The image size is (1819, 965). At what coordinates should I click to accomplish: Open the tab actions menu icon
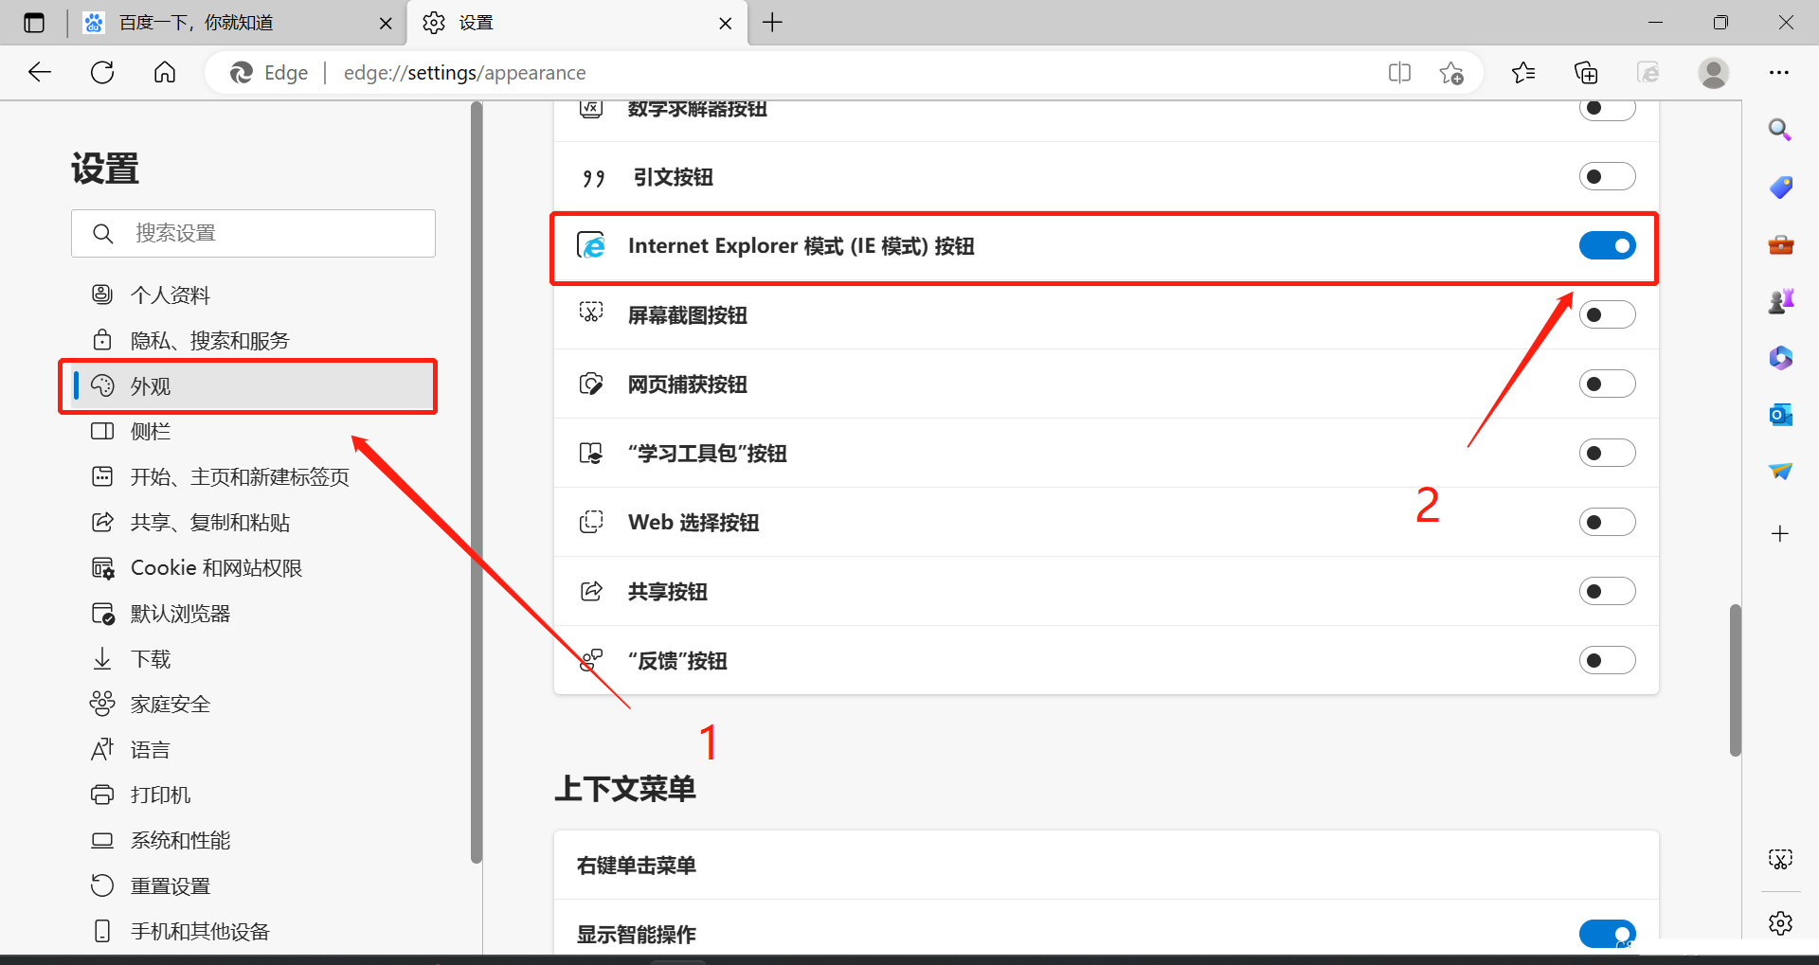pos(34,23)
